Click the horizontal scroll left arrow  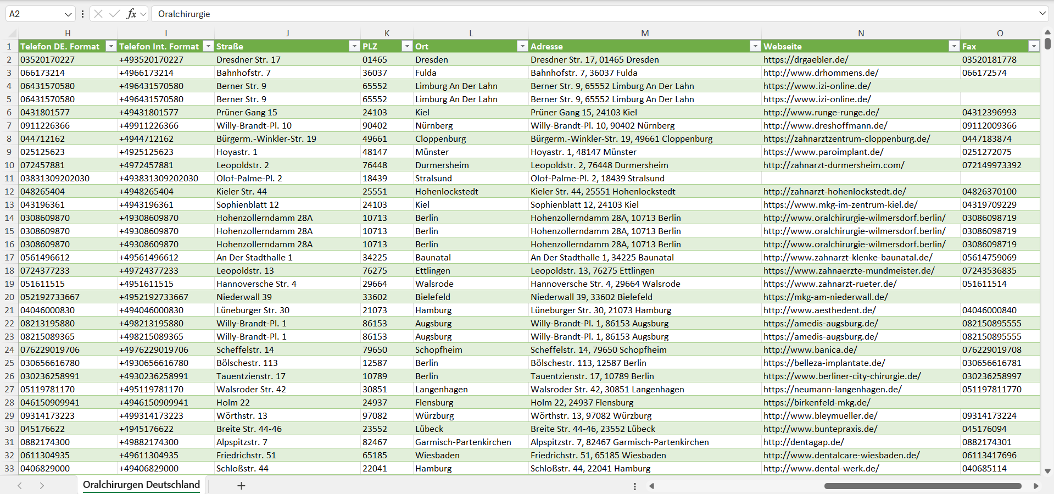652,486
